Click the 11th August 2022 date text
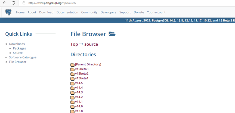The image size is (235, 113). (138, 20)
